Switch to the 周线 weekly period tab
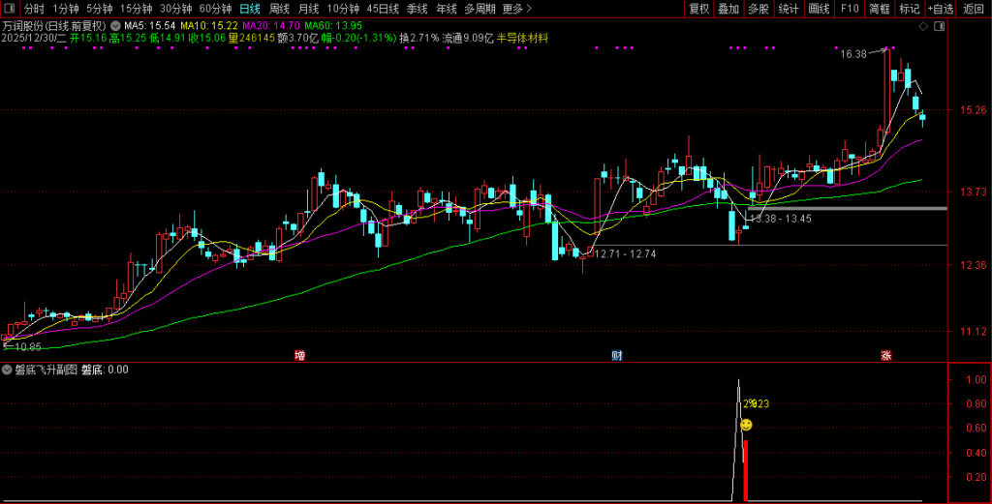992x504 pixels. click(279, 9)
